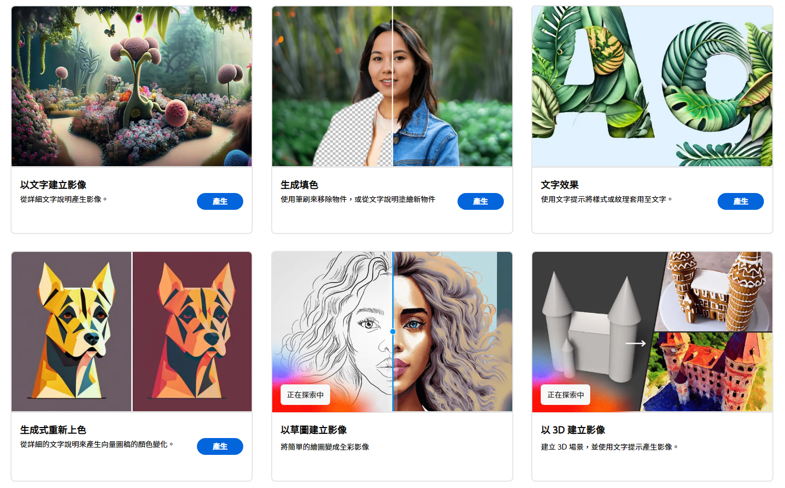Screen dimensions: 785x488
Task: Open the woman portrait generative fill thumbnail
Action: (x=392, y=86)
